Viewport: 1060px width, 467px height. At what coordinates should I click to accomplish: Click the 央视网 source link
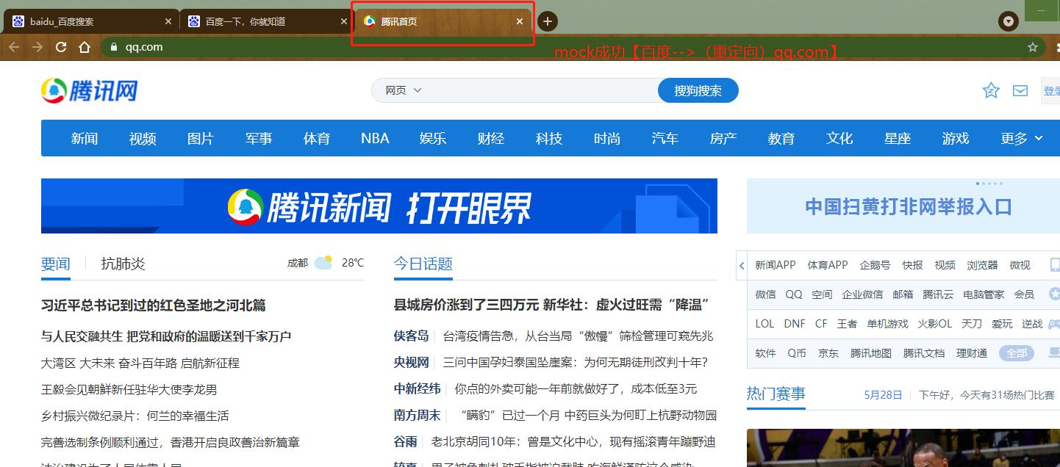pos(412,362)
